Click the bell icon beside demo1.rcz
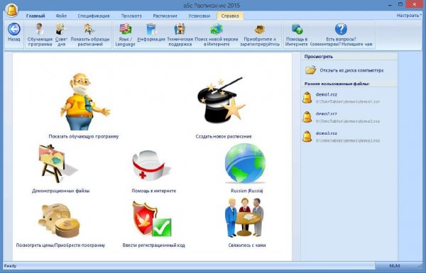Image resolution: width=426 pixels, height=273 pixels. pos(307,97)
